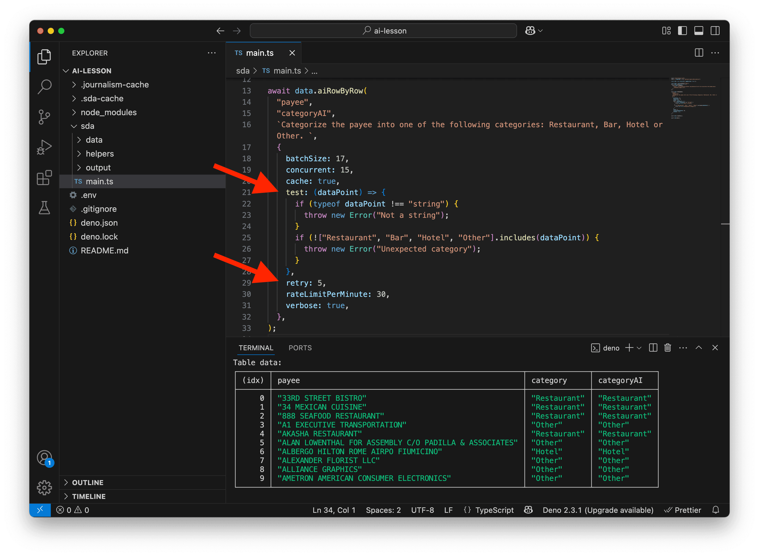Expand the helpers folder
The image size is (759, 556).
[142, 153]
